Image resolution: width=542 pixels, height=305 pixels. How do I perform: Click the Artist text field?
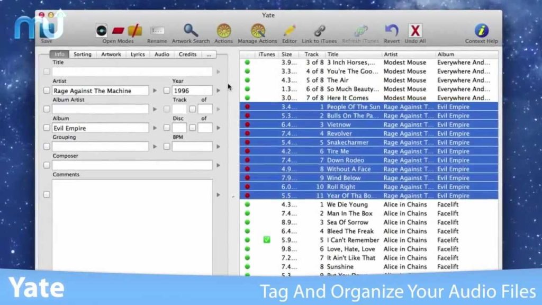coord(100,90)
